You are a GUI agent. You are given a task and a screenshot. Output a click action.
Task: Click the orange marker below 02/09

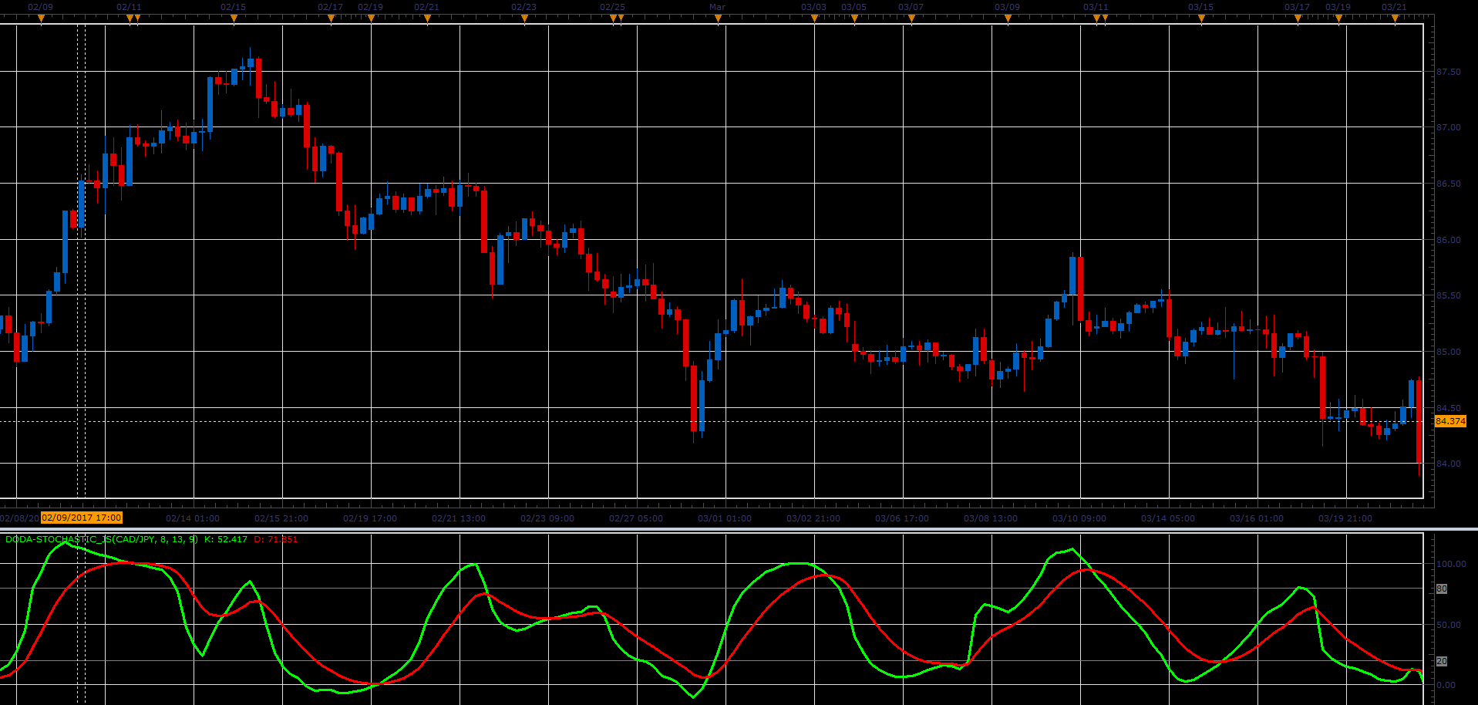pos(41,19)
